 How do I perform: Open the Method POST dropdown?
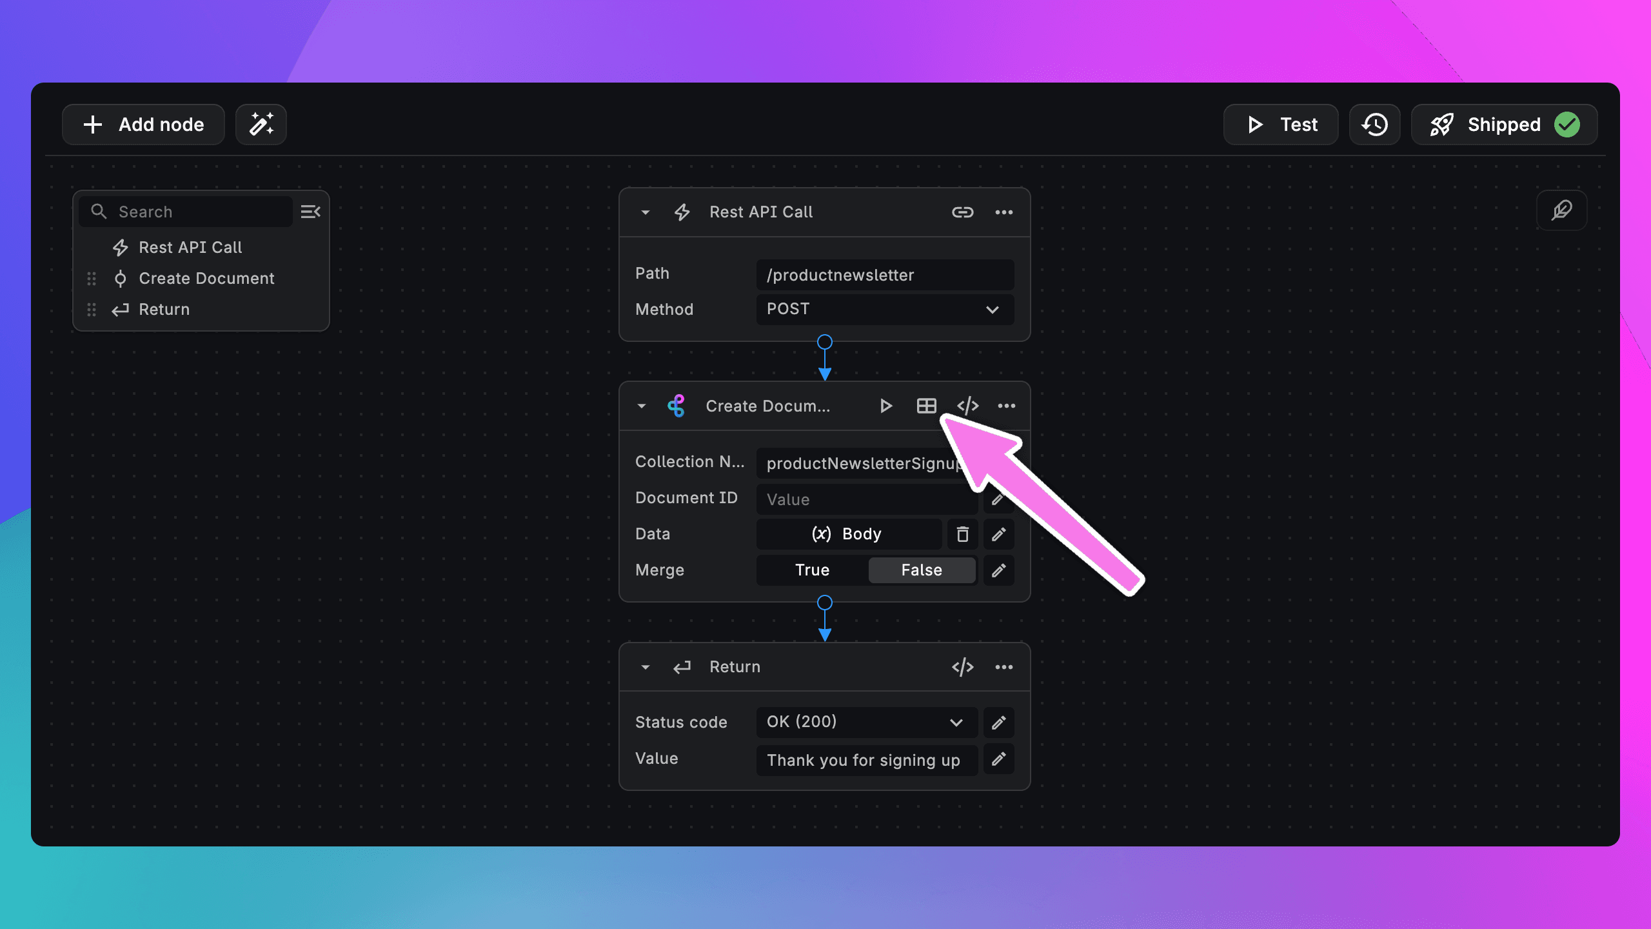(884, 310)
